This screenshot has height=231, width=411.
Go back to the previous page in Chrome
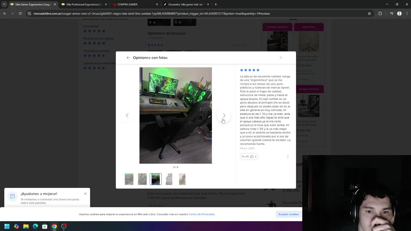coord(4,13)
